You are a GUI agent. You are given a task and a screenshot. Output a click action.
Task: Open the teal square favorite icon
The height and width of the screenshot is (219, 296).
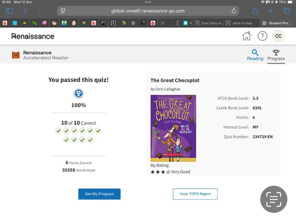15,23
